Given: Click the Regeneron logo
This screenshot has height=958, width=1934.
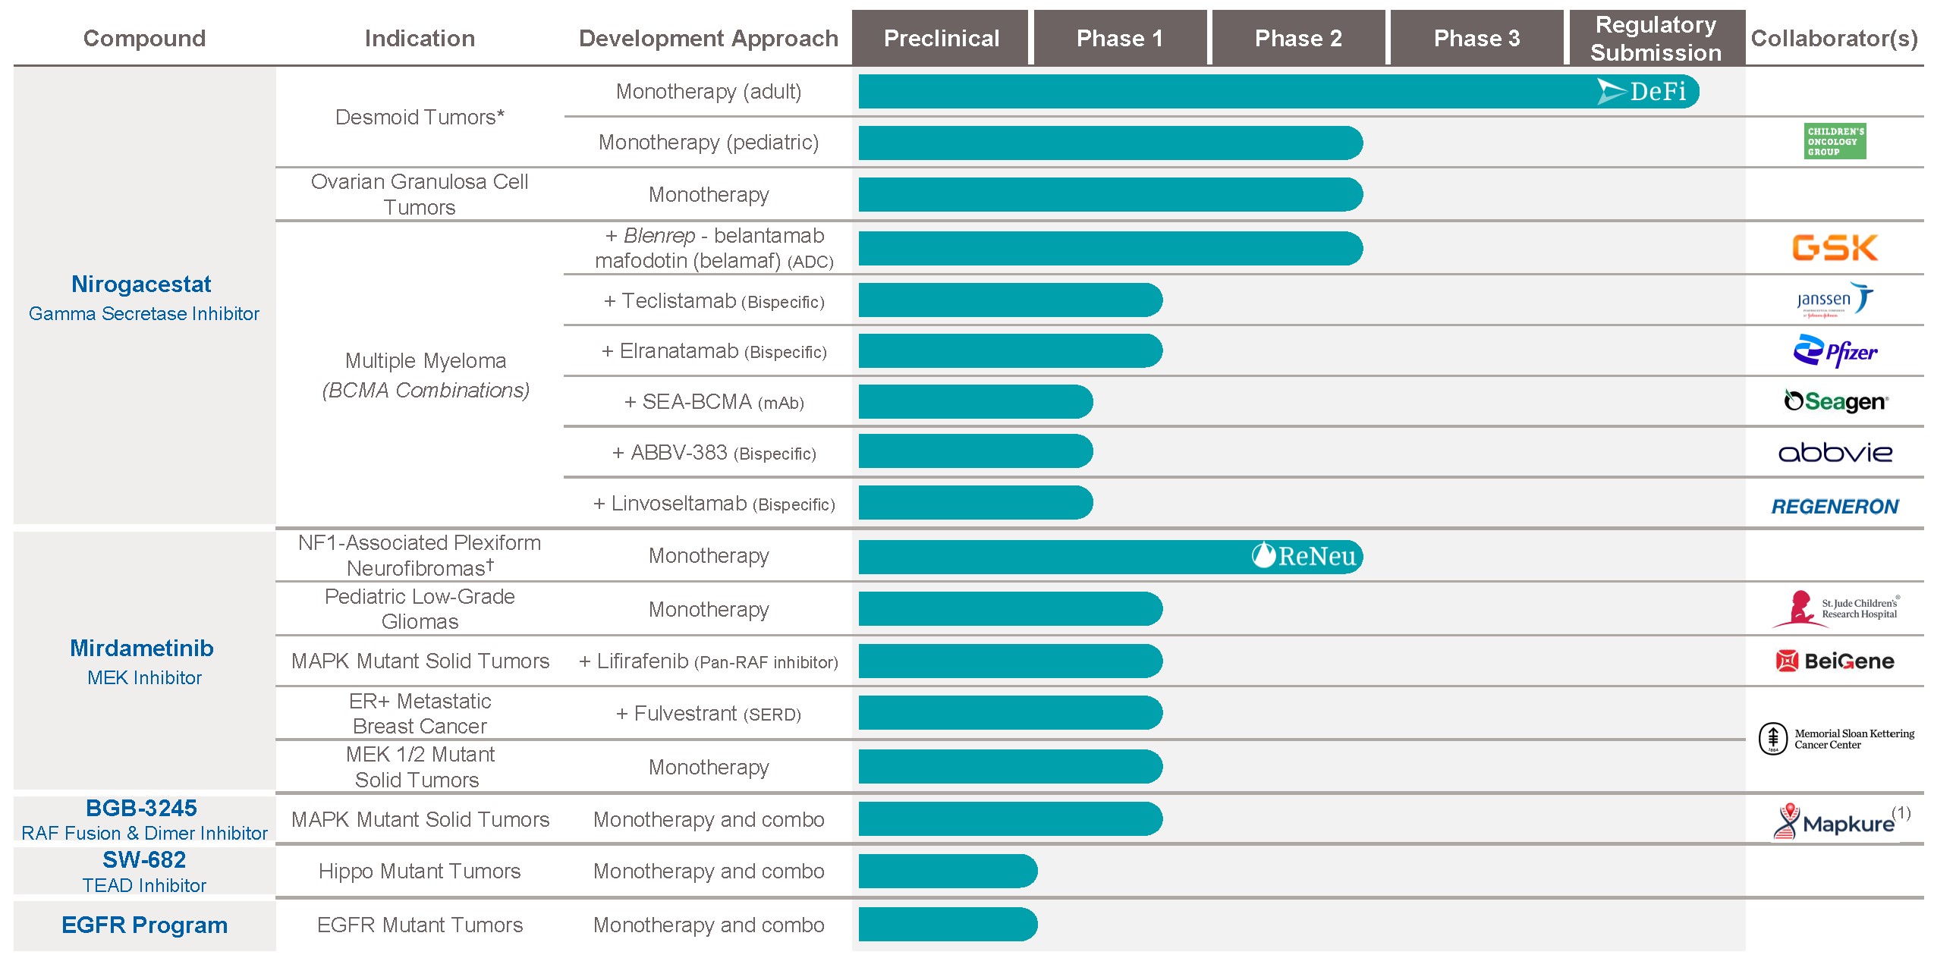Looking at the screenshot, I should click(x=1835, y=507).
